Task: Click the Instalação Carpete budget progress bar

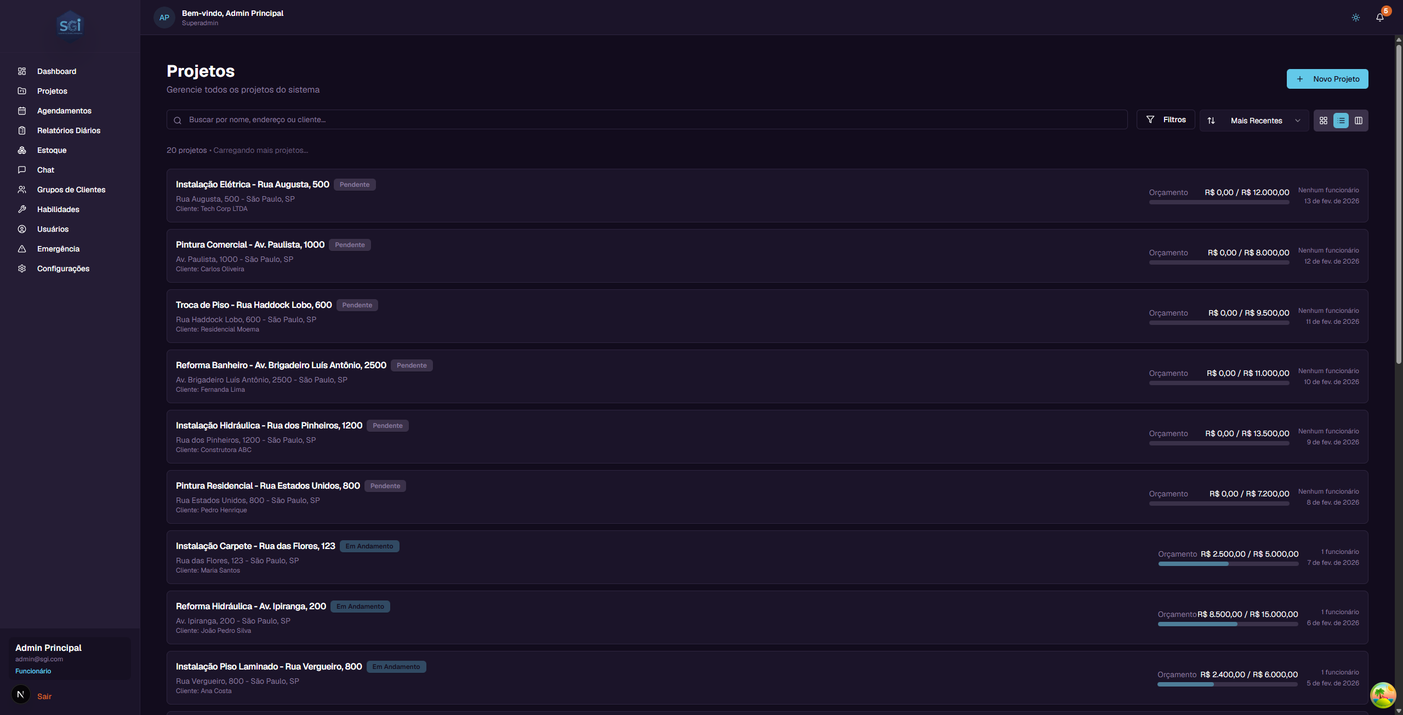Action: pos(1228,564)
